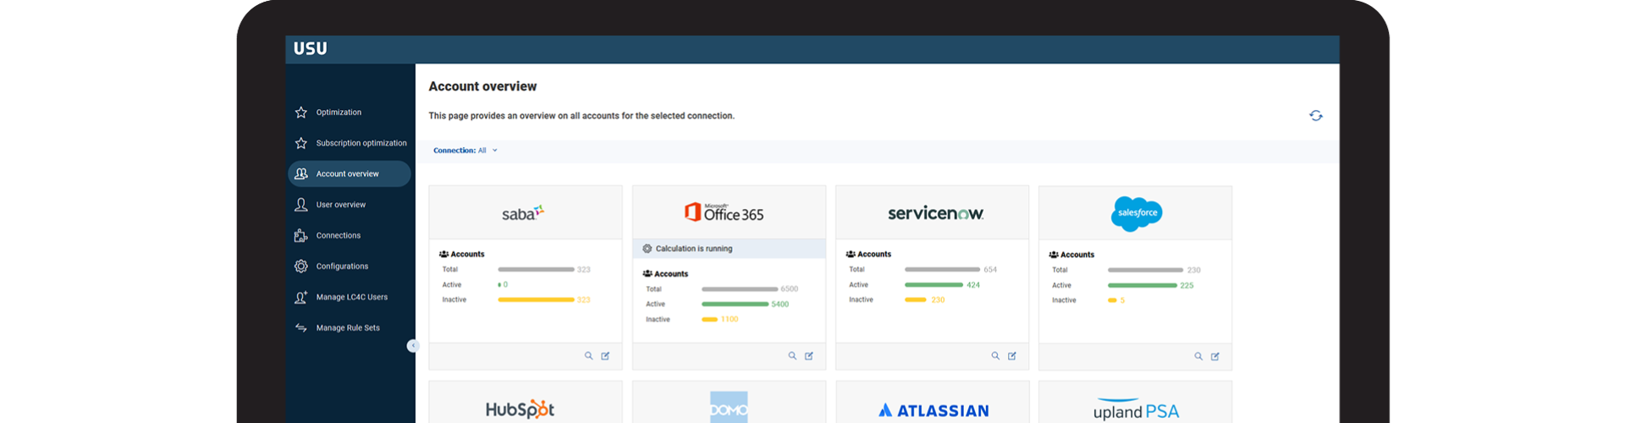Click Office 365 active green bar

point(735,305)
